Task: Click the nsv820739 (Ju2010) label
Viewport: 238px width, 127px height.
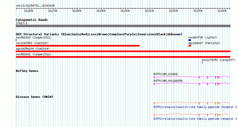Action: (x=203, y=37)
